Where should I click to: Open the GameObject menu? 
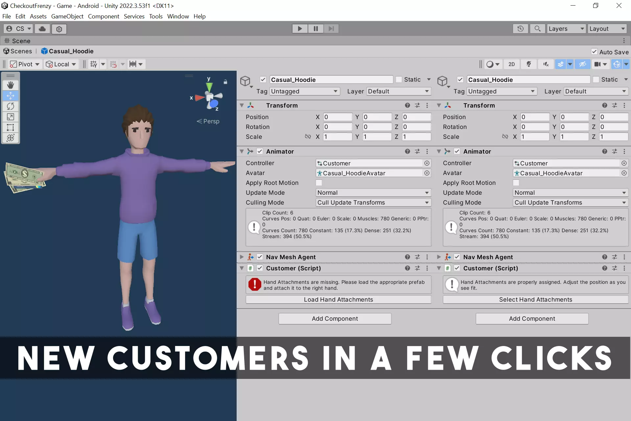(67, 16)
